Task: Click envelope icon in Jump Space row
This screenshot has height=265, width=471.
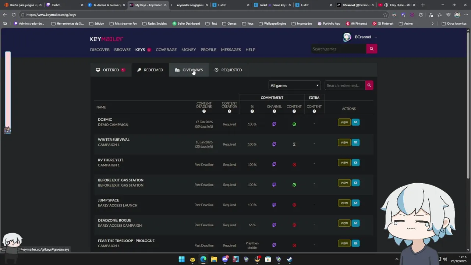Action: click(x=355, y=203)
